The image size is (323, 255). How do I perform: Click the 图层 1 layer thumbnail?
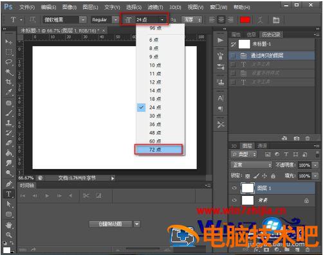pos(248,188)
